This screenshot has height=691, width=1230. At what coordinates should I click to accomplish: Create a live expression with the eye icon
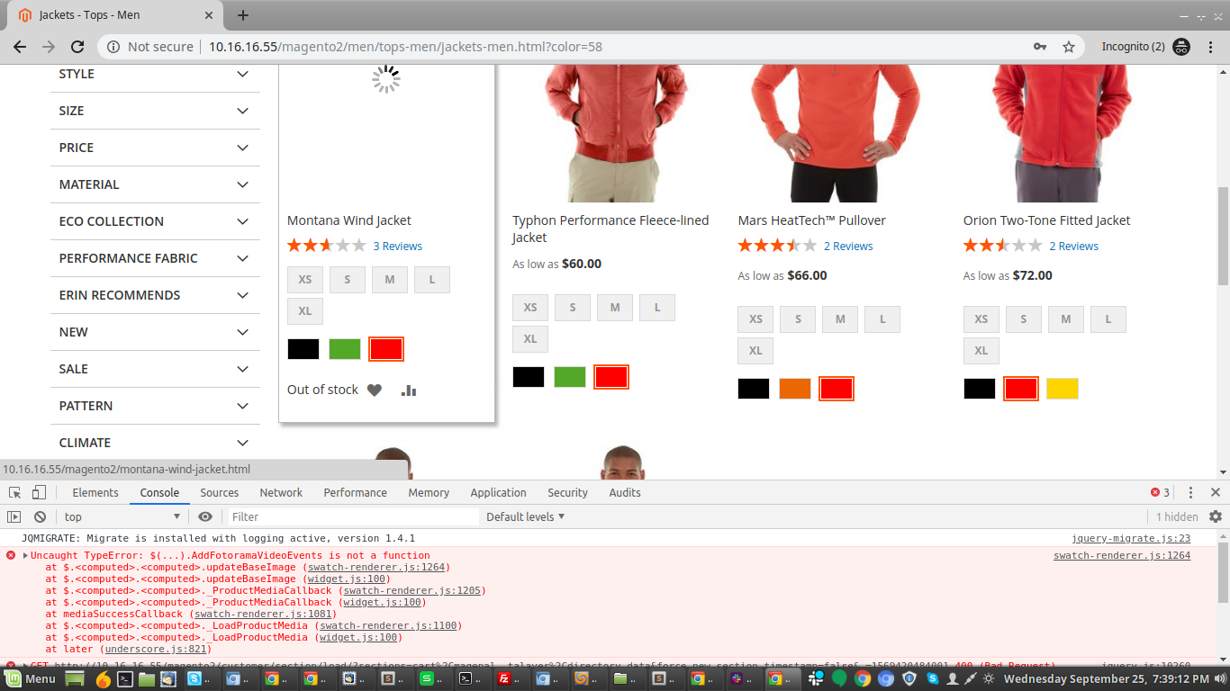tap(205, 516)
